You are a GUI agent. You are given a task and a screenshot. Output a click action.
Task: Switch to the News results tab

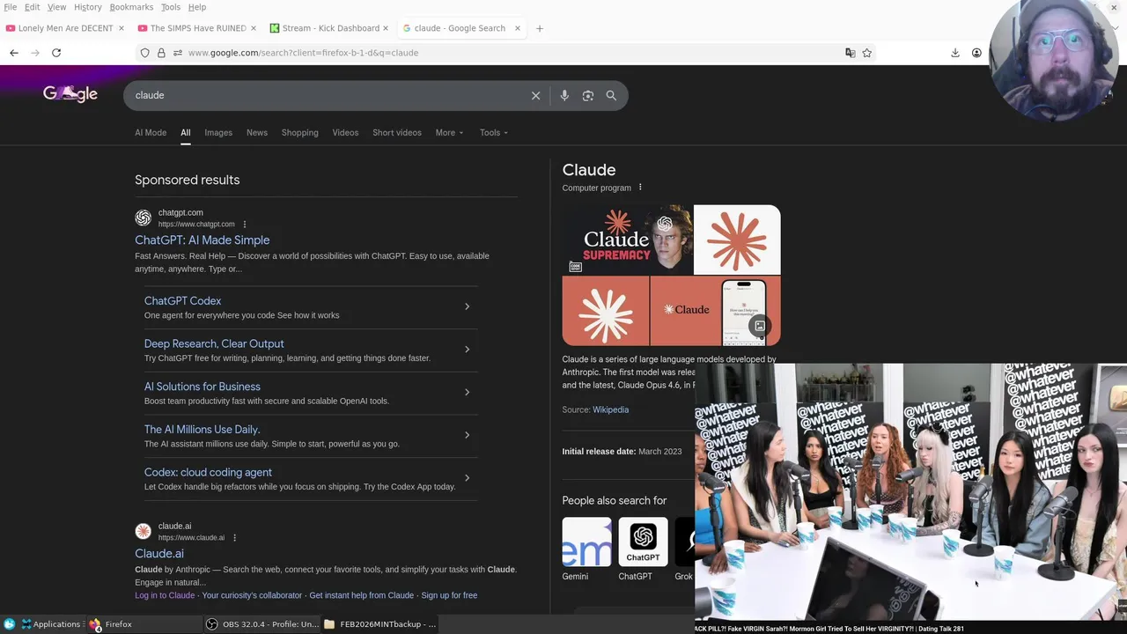tap(257, 133)
